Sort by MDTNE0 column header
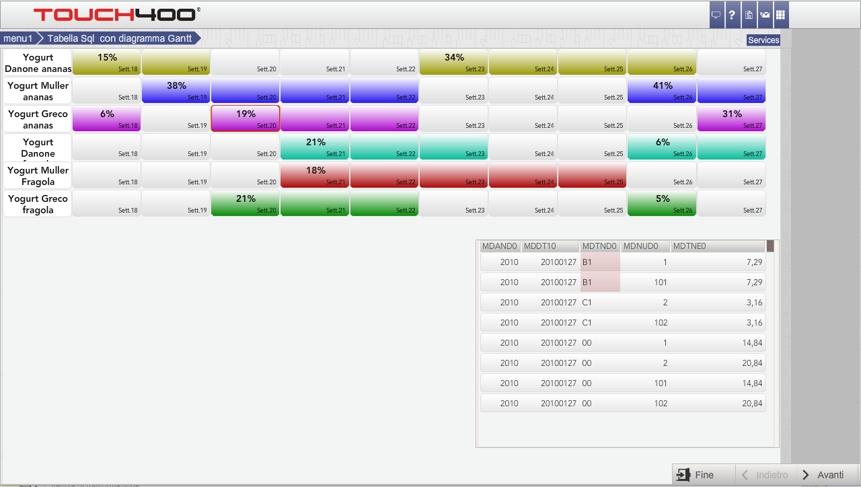Image resolution: width=861 pixels, height=487 pixels. pyautogui.click(x=718, y=246)
